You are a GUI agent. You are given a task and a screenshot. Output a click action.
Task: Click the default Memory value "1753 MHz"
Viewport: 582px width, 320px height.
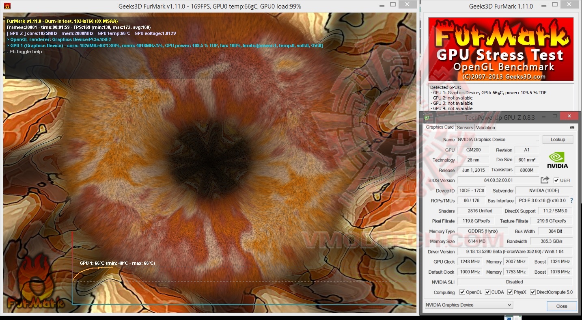pos(517,272)
